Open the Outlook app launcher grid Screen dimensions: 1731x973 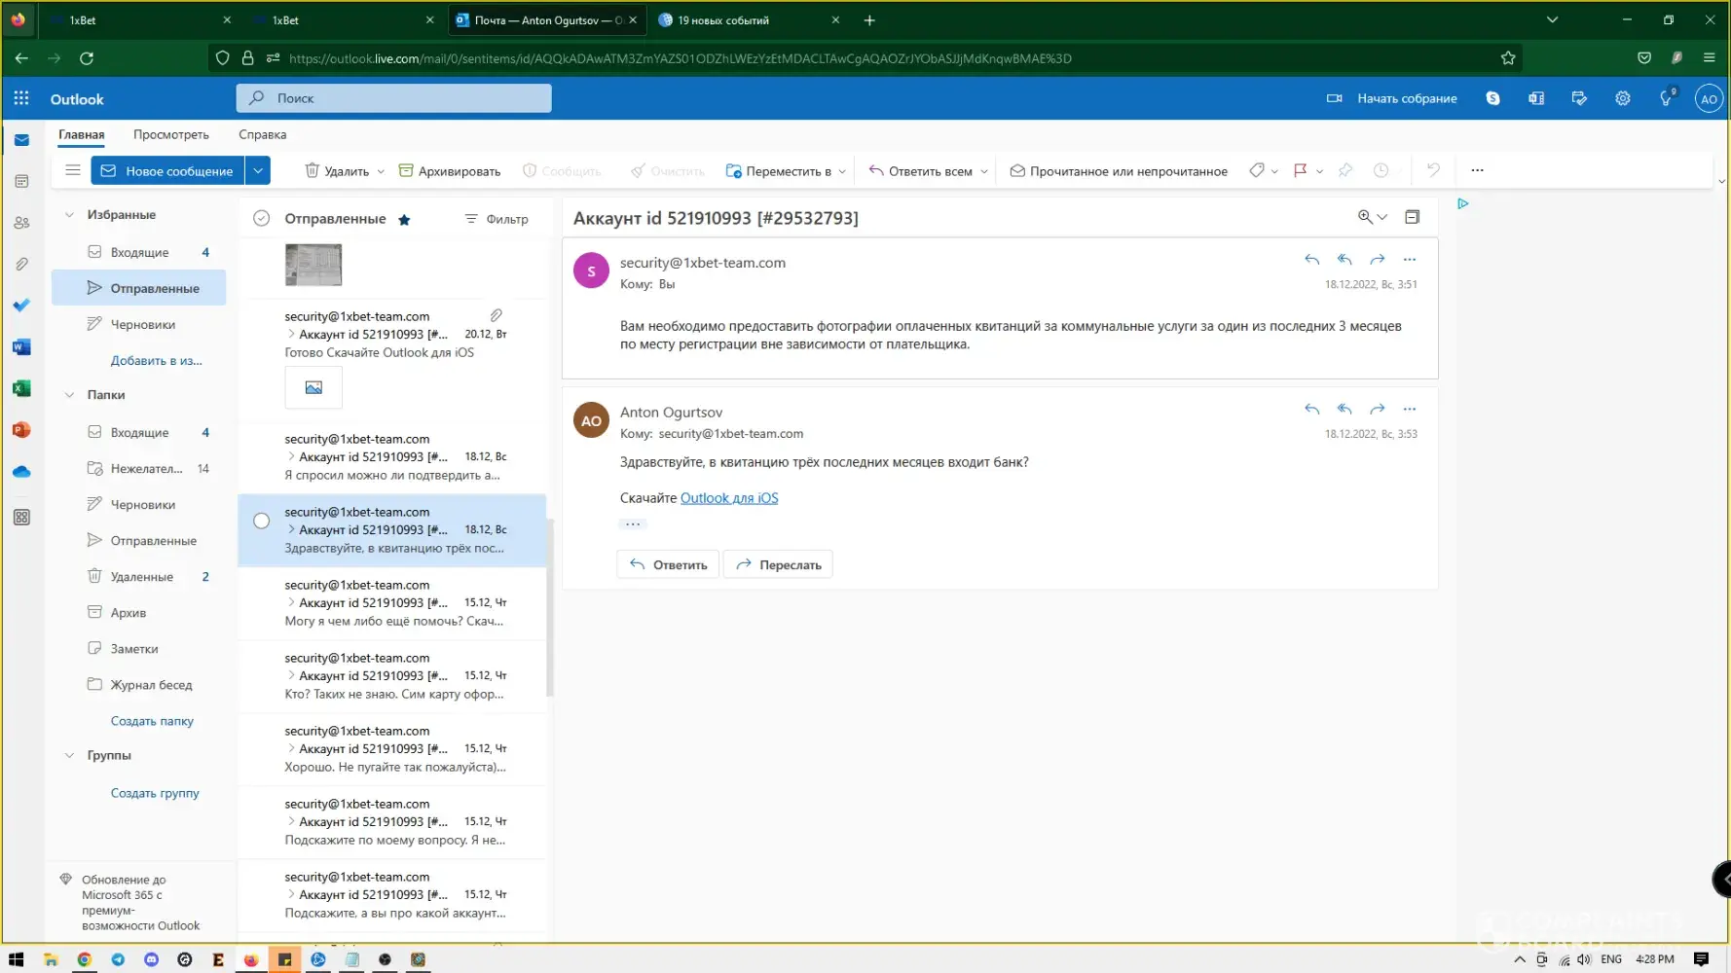[x=21, y=98]
